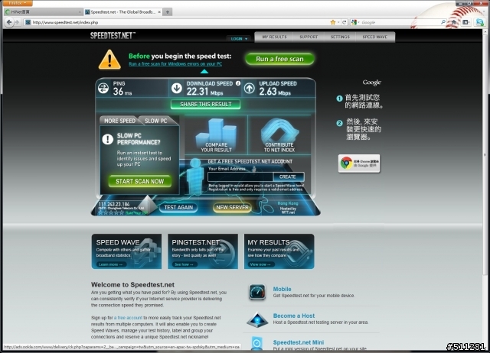Expand the Login dropdown
The width and height of the screenshot is (490, 353).
coord(239,39)
